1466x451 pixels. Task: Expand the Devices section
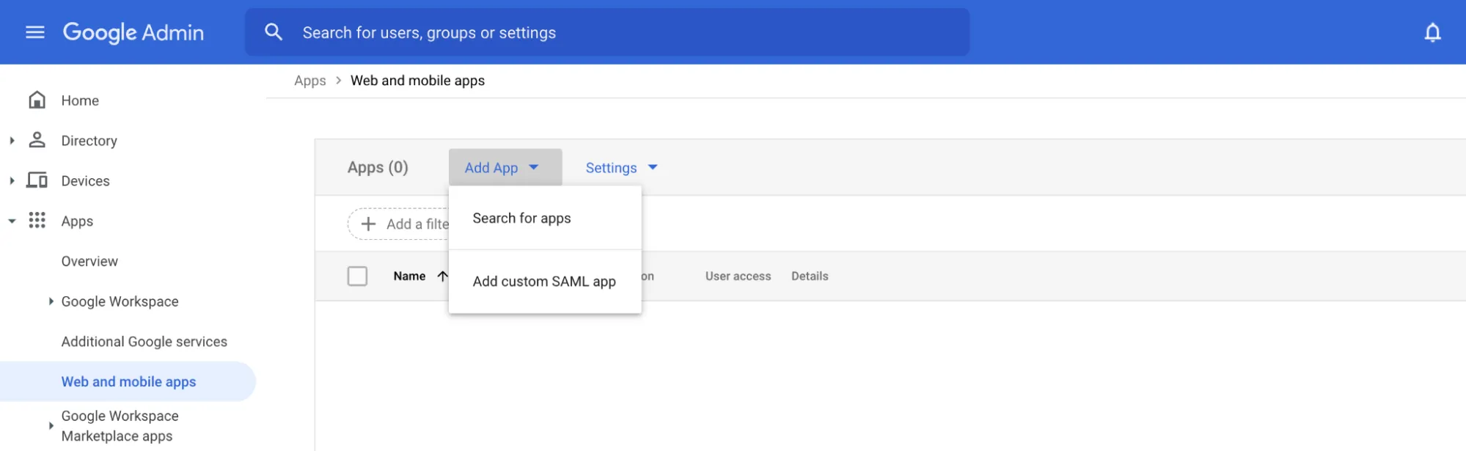tap(12, 180)
